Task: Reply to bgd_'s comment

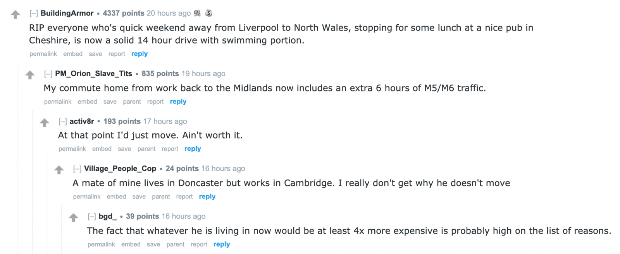Action: click(222, 244)
